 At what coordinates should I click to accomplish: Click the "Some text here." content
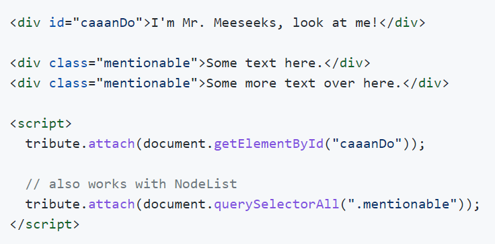(x=265, y=63)
